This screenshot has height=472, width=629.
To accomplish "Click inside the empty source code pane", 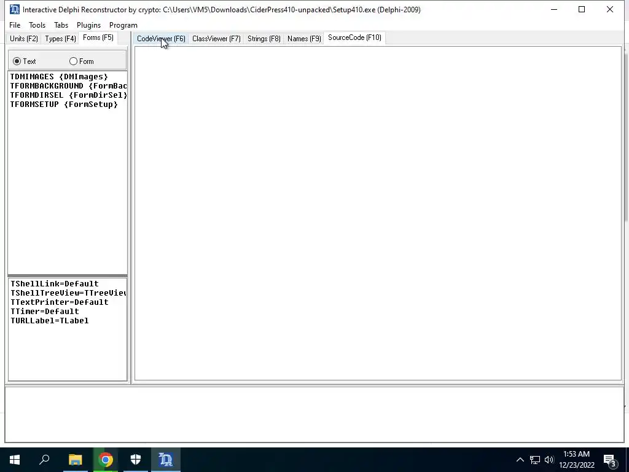I will (x=378, y=213).
